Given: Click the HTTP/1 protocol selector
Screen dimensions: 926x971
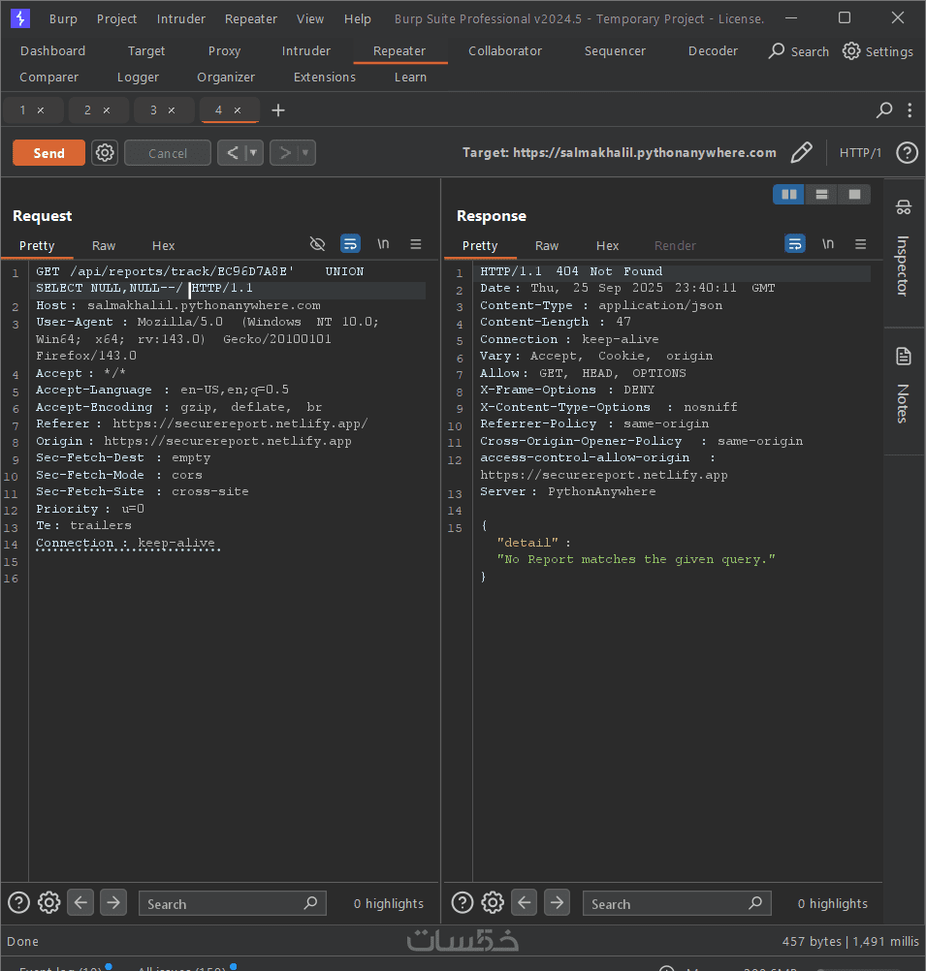Looking at the screenshot, I should [x=860, y=153].
